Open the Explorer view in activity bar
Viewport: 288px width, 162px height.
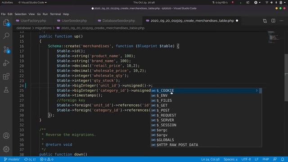pyautogui.click(x=6, y=23)
